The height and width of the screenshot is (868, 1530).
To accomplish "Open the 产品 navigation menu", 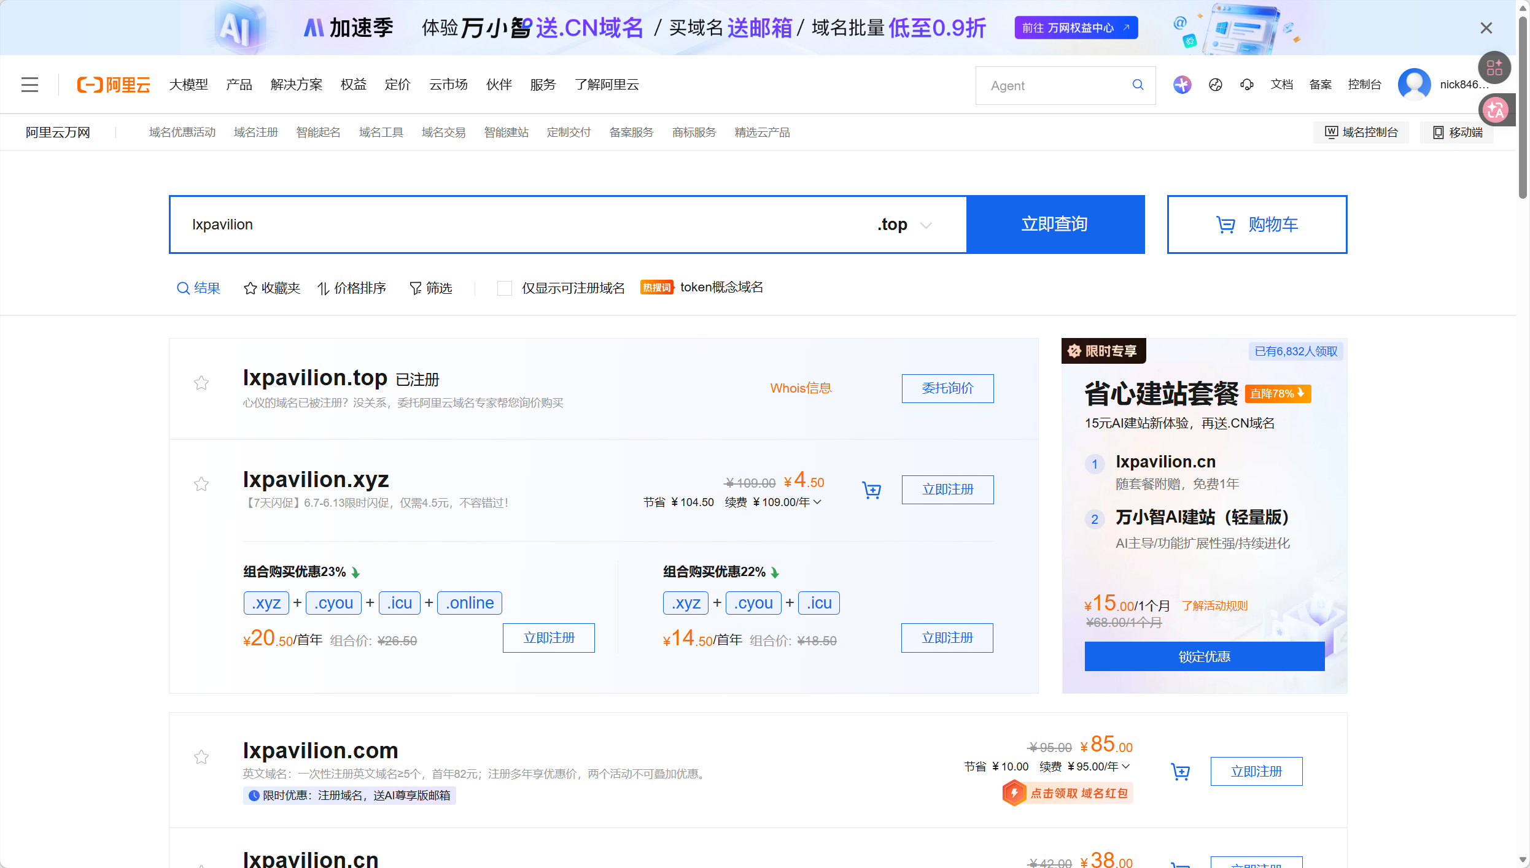I will [x=239, y=85].
